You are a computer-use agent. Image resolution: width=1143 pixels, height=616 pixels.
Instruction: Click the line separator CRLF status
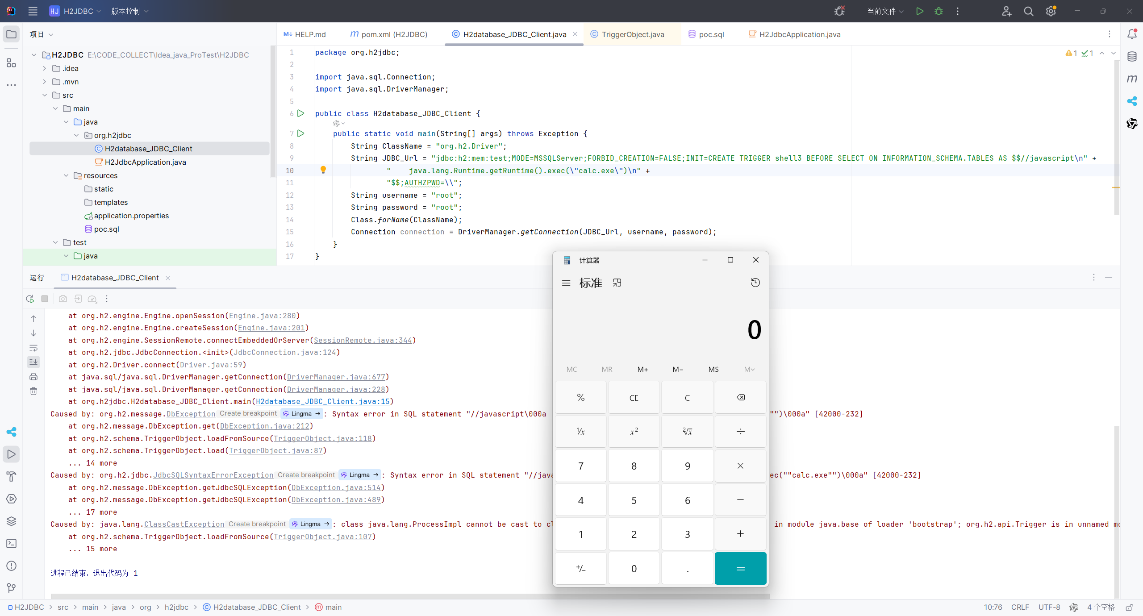click(1020, 607)
